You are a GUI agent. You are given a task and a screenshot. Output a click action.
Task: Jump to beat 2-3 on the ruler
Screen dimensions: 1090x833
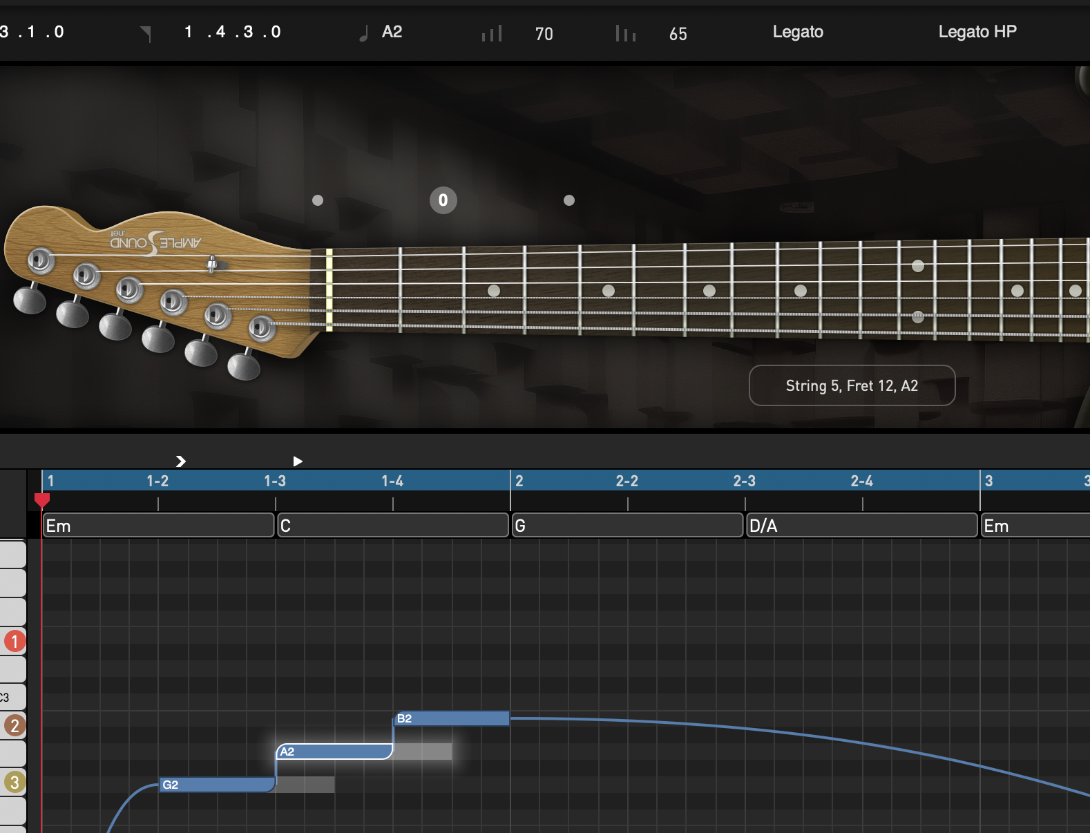click(745, 481)
